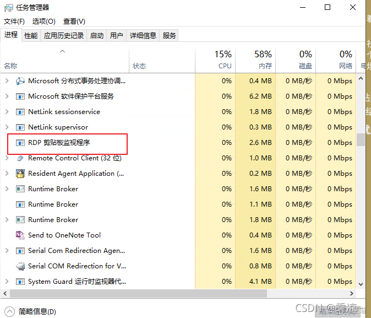Click 简略信息(D) to show fewer details
Image resolution: width=371 pixels, height=318 pixels.
point(37,311)
